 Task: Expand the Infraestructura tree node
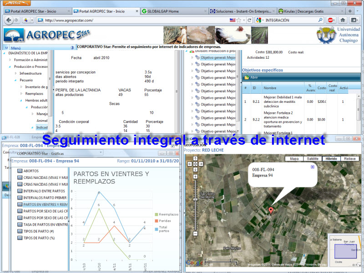(x=15, y=73)
